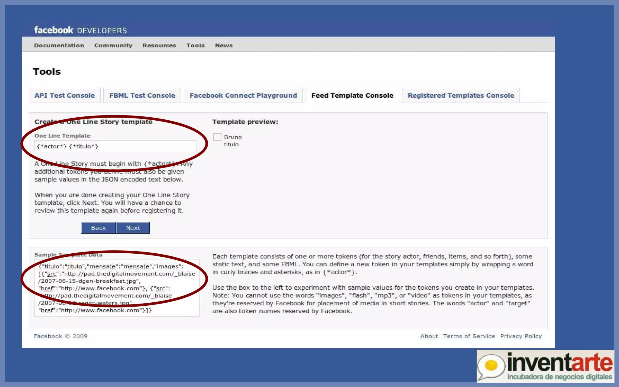Switch to FBML Test Console tab
This screenshot has height=387, width=619.
pyautogui.click(x=142, y=96)
